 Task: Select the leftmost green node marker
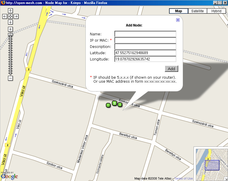pyautogui.click(x=108, y=105)
